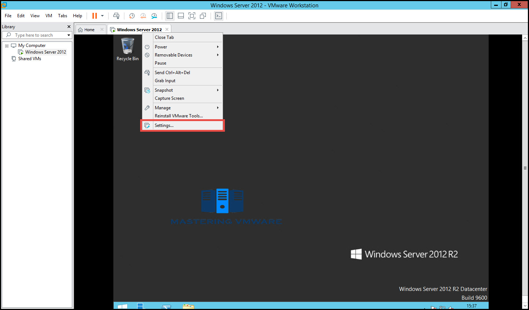
Task: Close the Windows Server 2012 tab
Action: [167, 29]
